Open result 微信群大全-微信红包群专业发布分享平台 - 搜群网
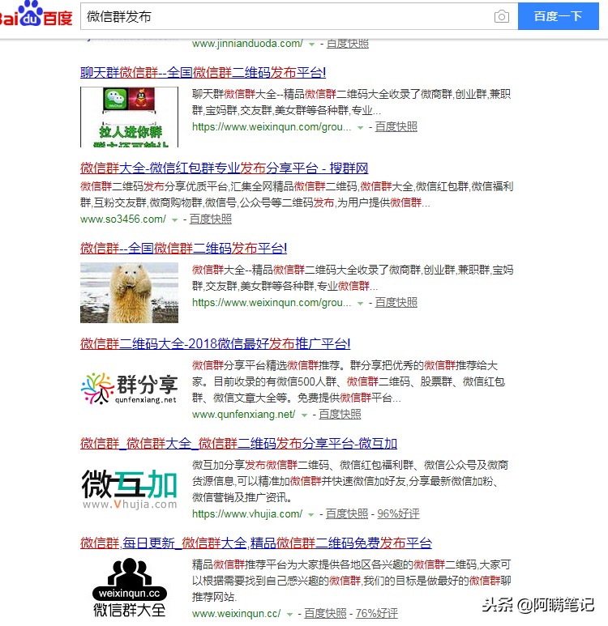 pos(225,168)
